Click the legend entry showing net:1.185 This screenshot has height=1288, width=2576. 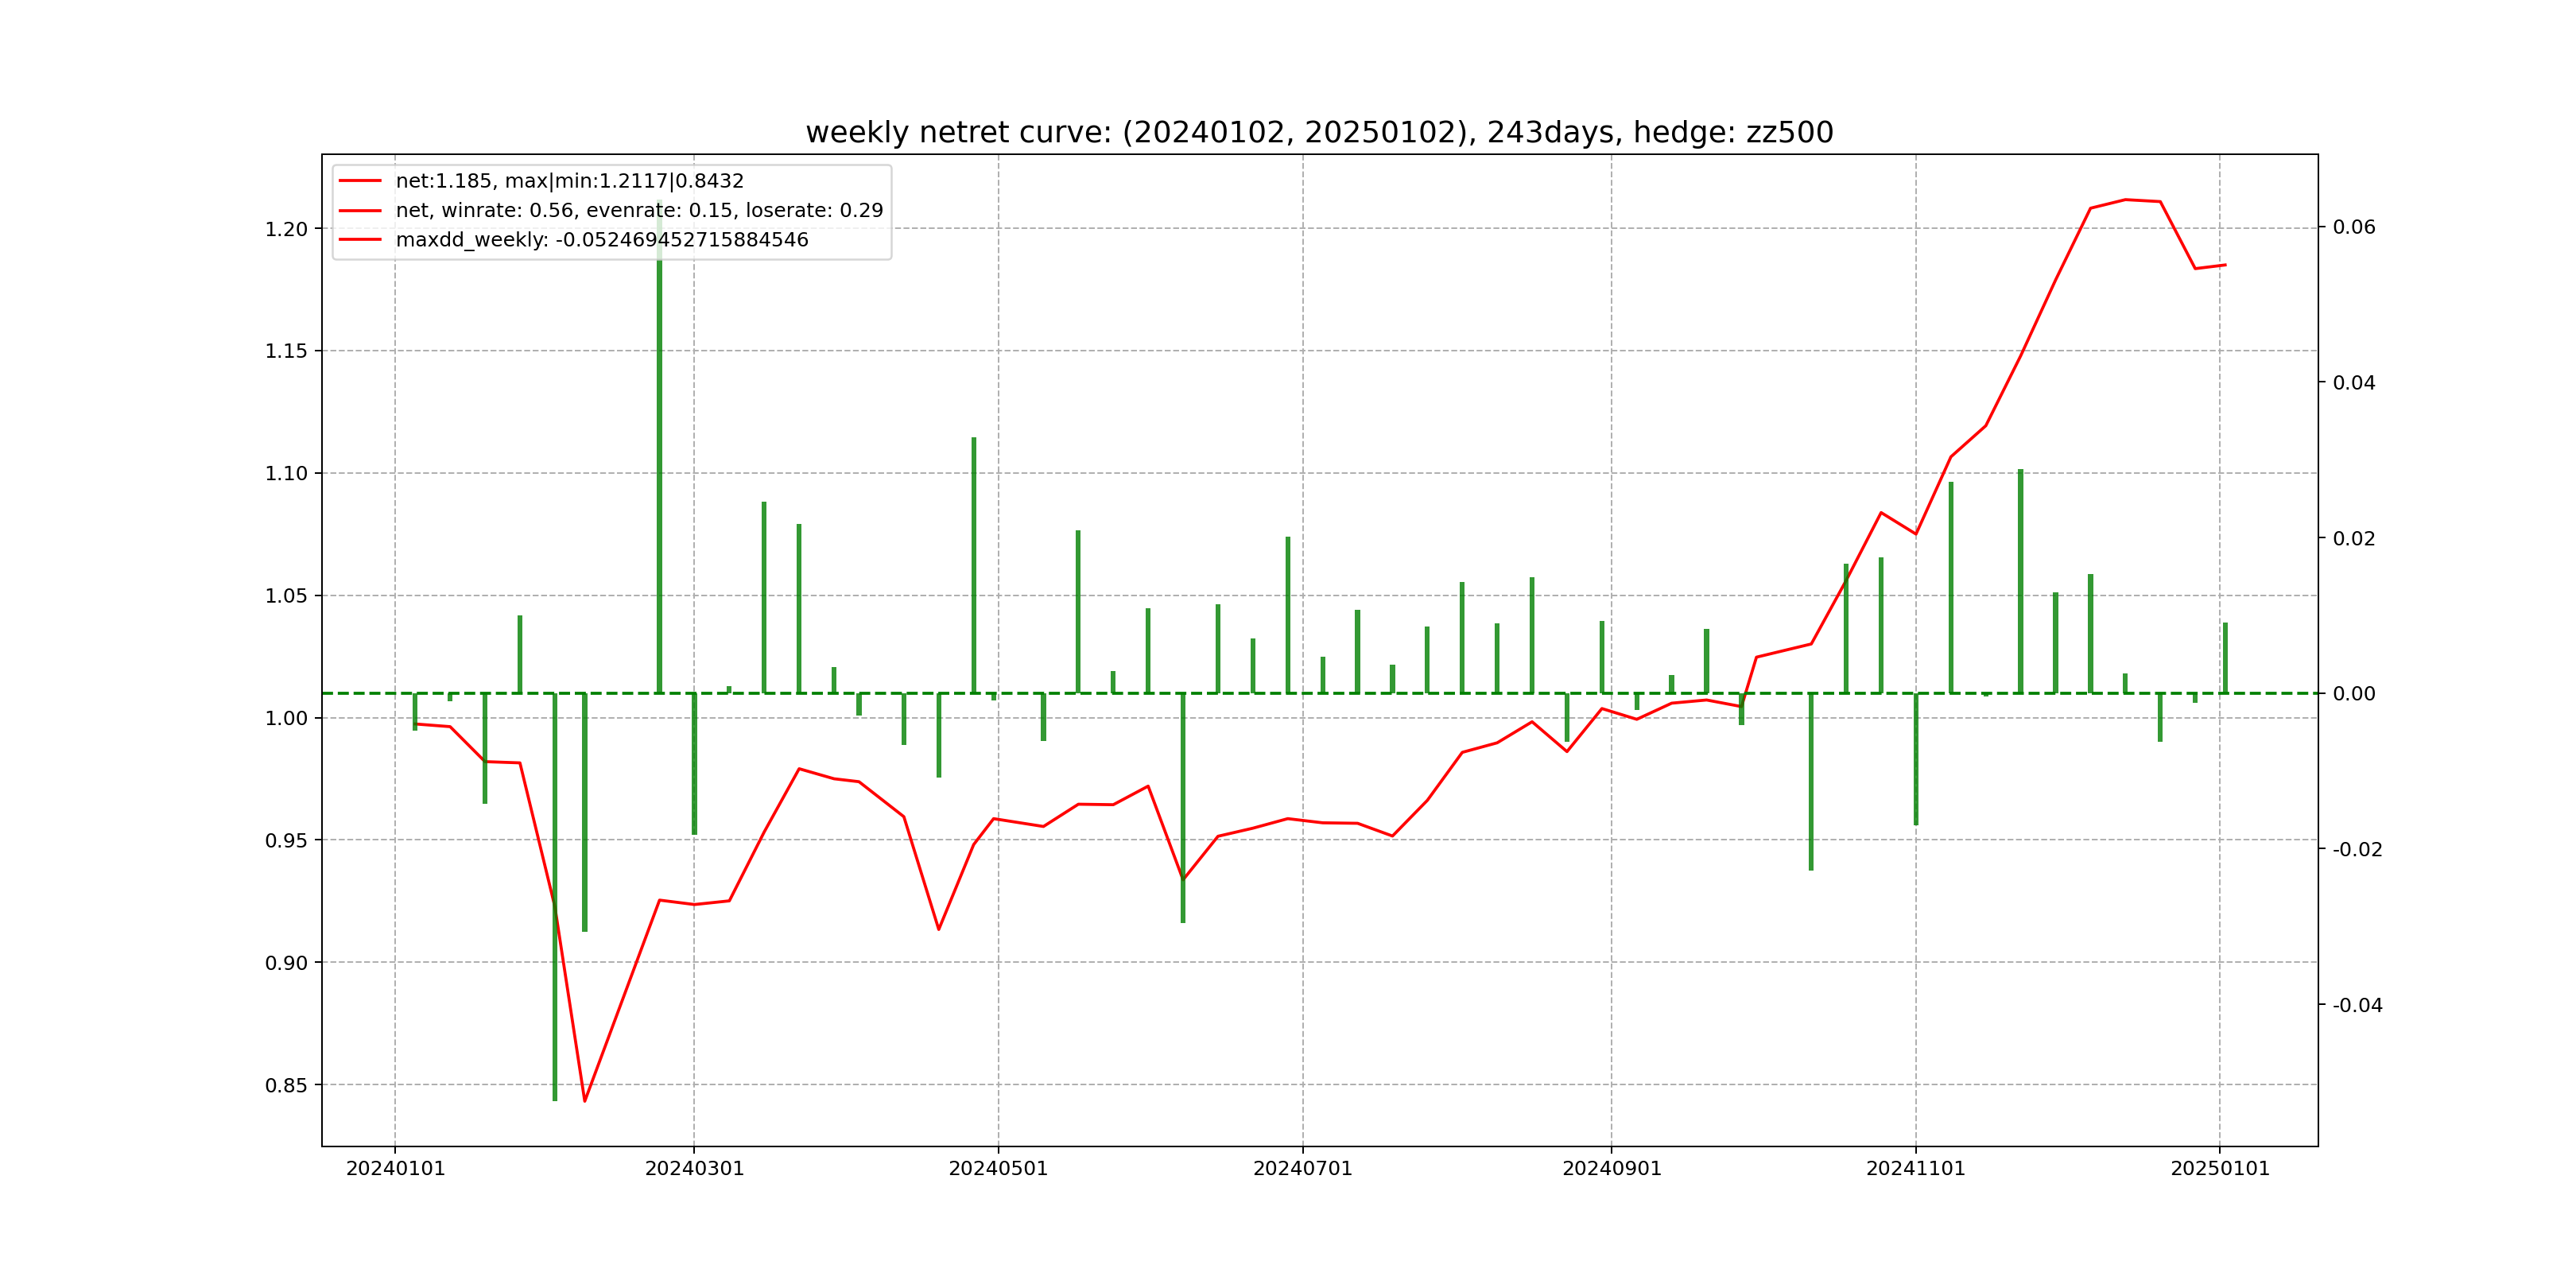[569, 181]
